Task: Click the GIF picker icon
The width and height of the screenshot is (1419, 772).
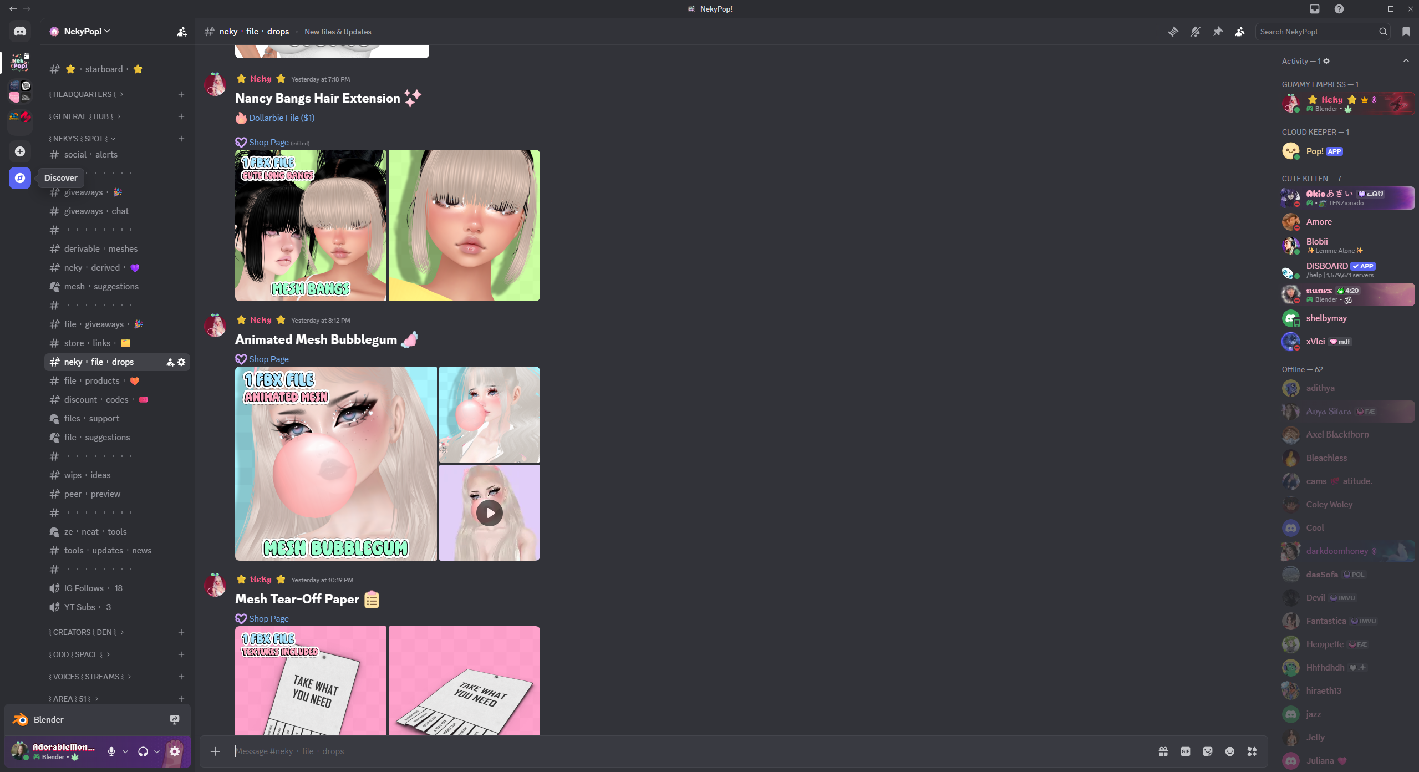Action: (x=1185, y=751)
